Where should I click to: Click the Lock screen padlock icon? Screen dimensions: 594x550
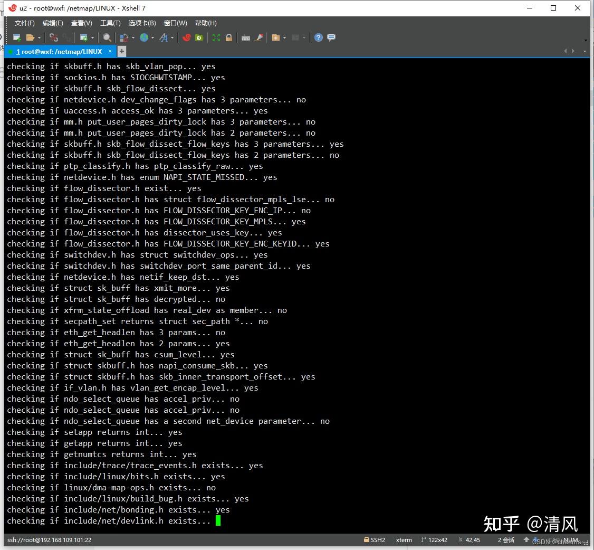pos(229,37)
